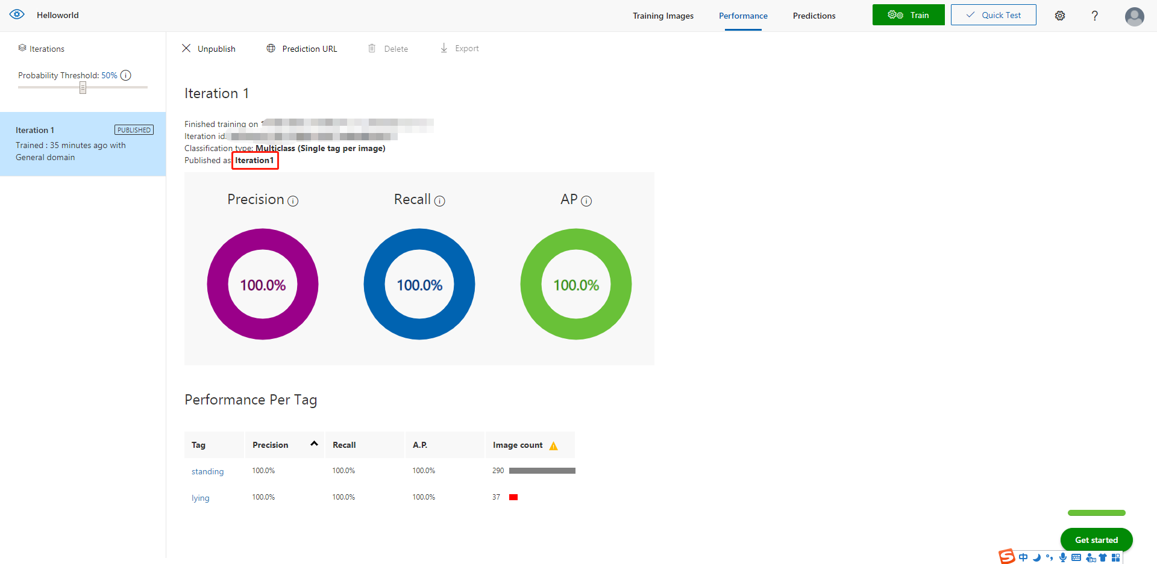Click the Probability Threshold info icon
1157x564 pixels.
pos(126,75)
